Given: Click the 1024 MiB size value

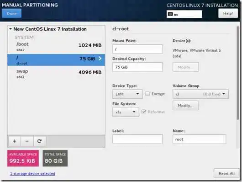Looking at the screenshot, I should pos(90,45).
